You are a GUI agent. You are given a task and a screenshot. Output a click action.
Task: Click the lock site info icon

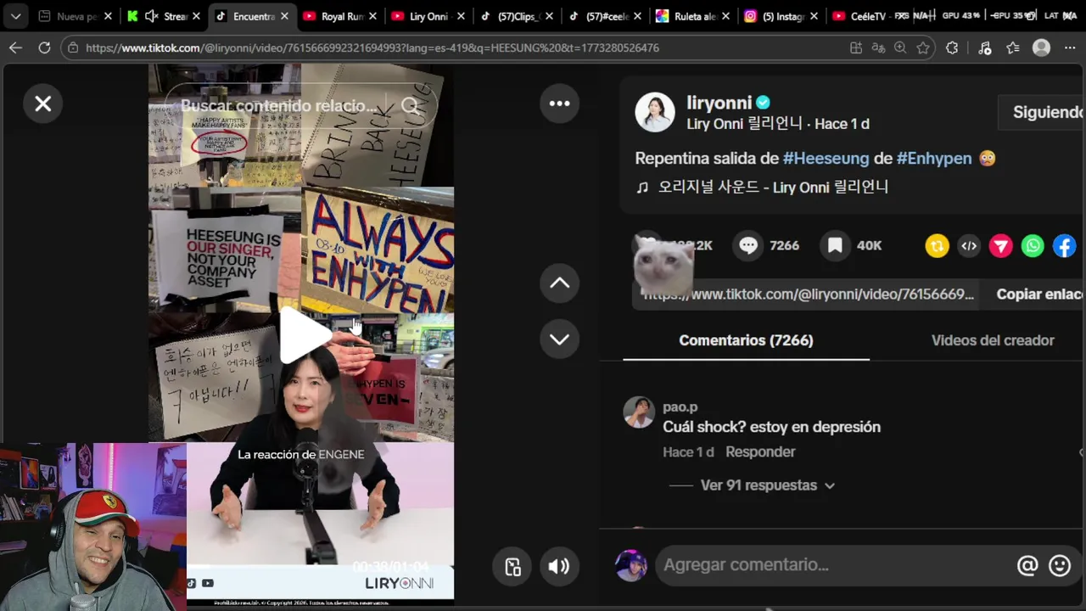click(73, 48)
